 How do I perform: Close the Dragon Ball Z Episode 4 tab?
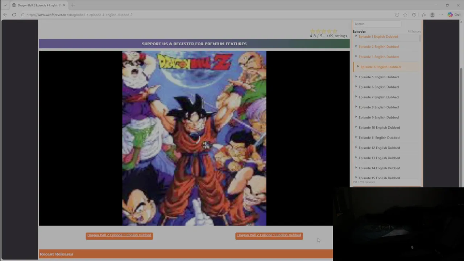(64, 5)
